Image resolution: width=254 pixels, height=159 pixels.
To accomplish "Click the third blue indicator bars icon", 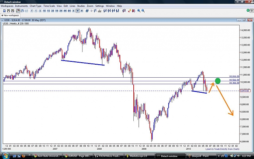I will (113, 11).
